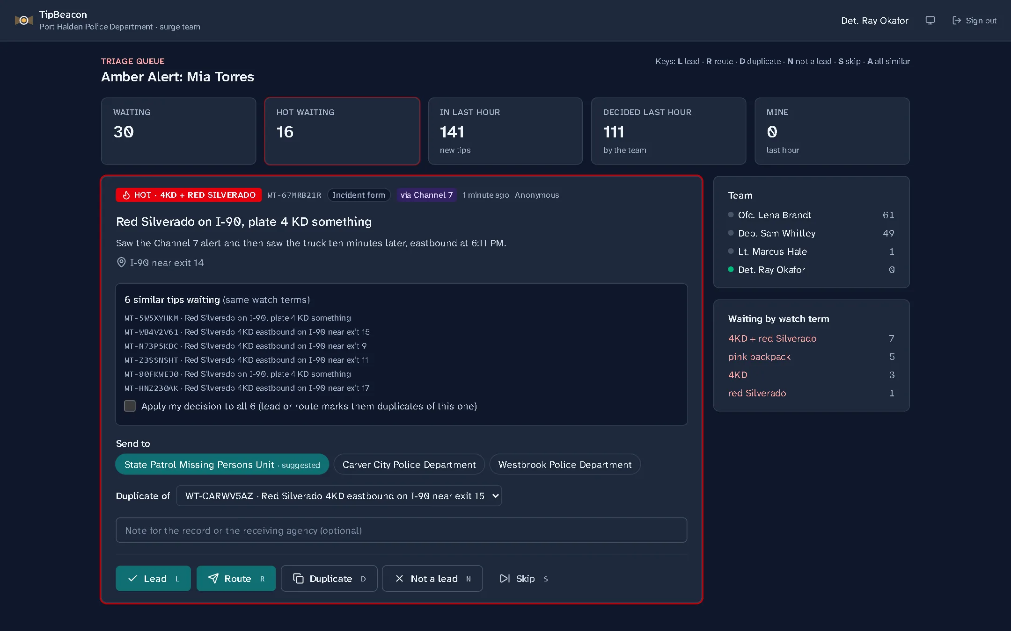This screenshot has width=1011, height=631.
Task: Click the via Channel 7 tag
Action: [426, 195]
